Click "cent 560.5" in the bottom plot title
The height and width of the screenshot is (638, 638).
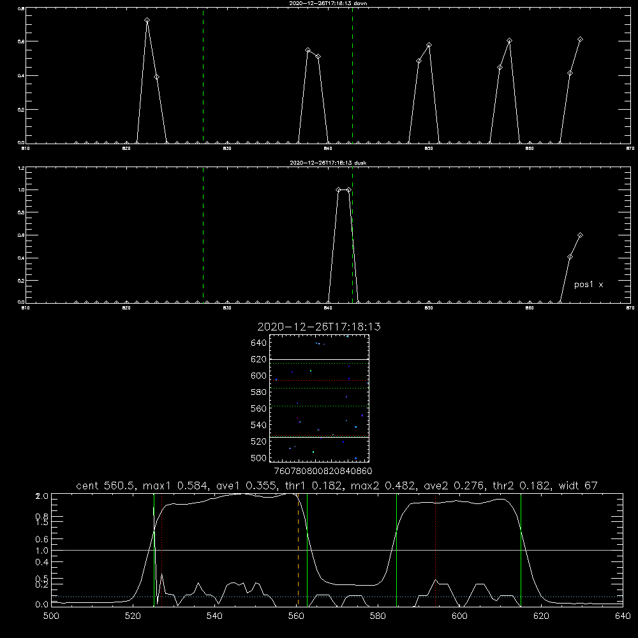coord(107,486)
